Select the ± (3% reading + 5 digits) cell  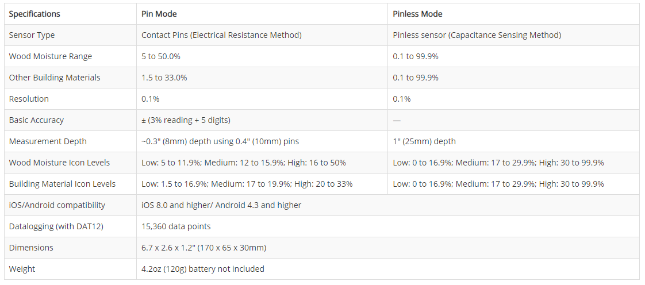pos(186,121)
